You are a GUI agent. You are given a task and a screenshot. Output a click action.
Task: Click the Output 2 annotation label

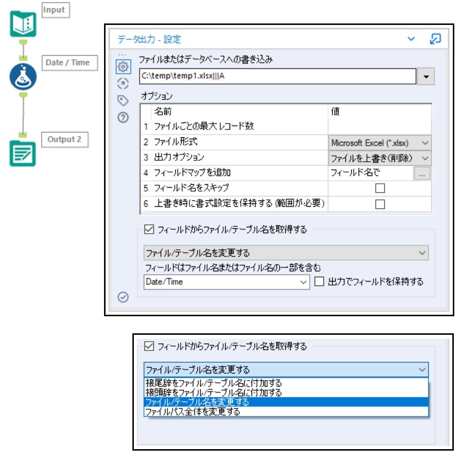64,139
